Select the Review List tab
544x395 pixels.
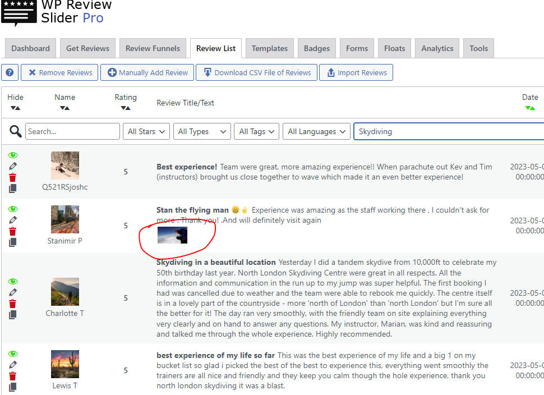coord(216,48)
